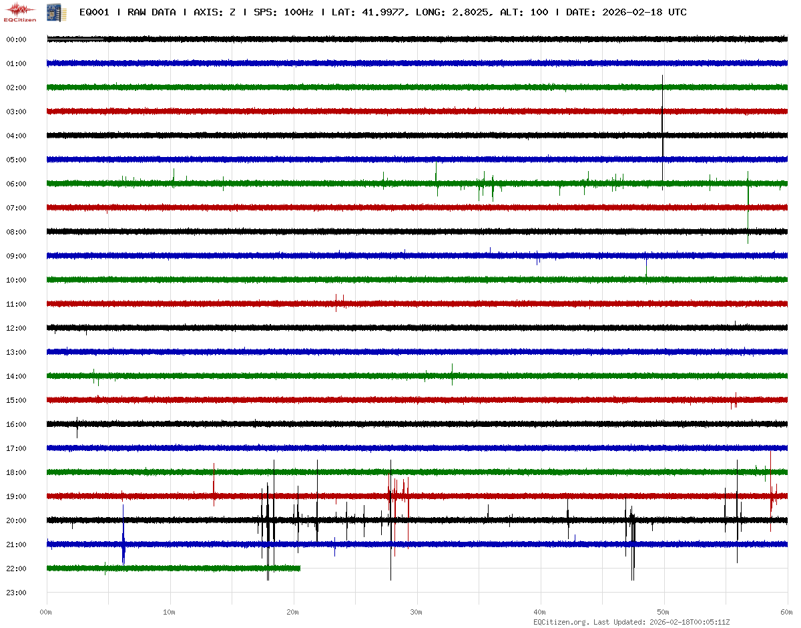Click the end of the green 22:00 trace
This screenshot has width=801, height=628.
click(x=299, y=568)
